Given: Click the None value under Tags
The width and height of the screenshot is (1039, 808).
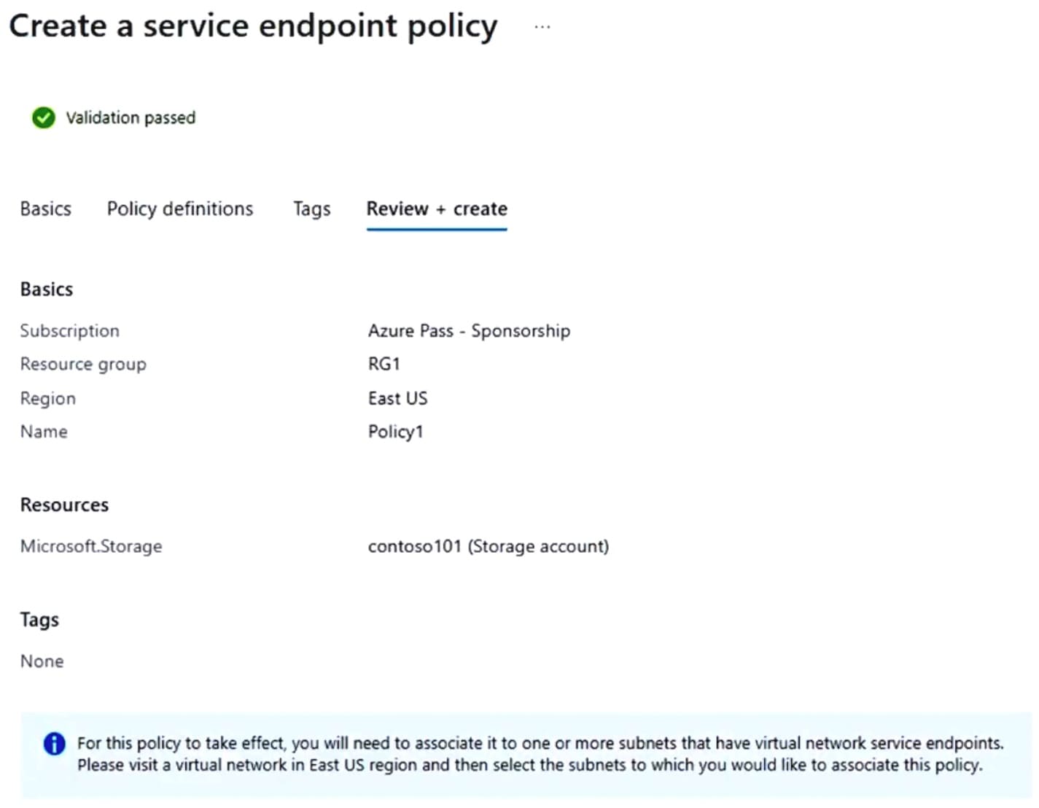Looking at the screenshot, I should pos(42,661).
